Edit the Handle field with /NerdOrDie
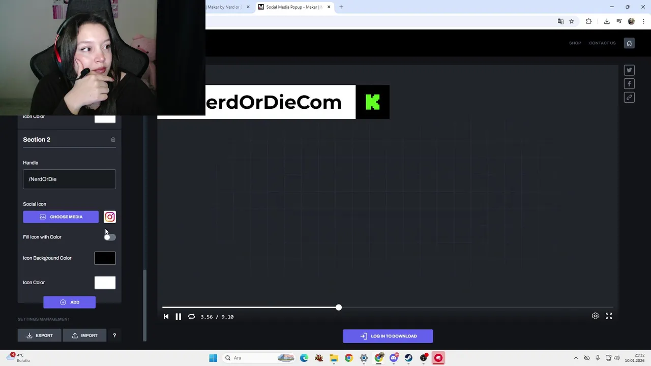 click(x=69, y=179)
